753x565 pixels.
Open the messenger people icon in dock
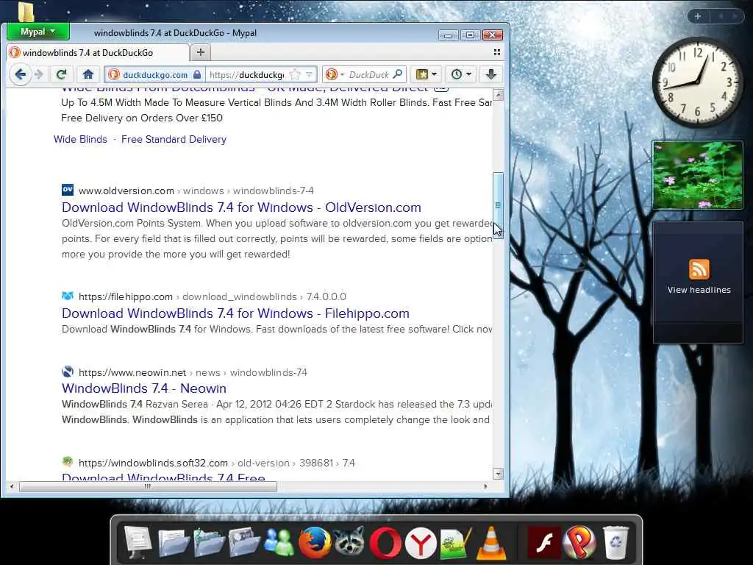279,542
